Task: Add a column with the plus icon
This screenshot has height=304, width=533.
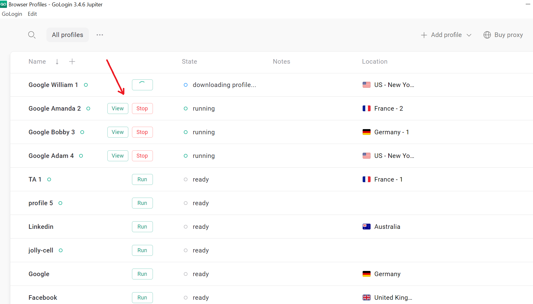Action: tap(72, 62)
